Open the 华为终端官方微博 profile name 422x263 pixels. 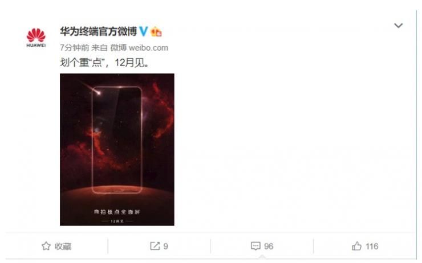[98, 31]
